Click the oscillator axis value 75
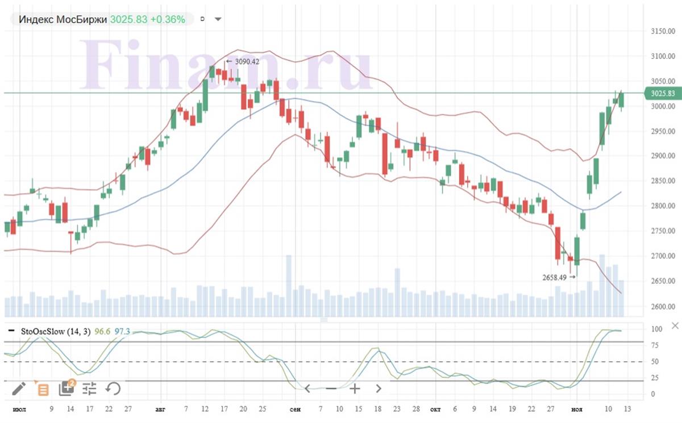The height and width of the screenshot is (423, 682). (655, 345)
